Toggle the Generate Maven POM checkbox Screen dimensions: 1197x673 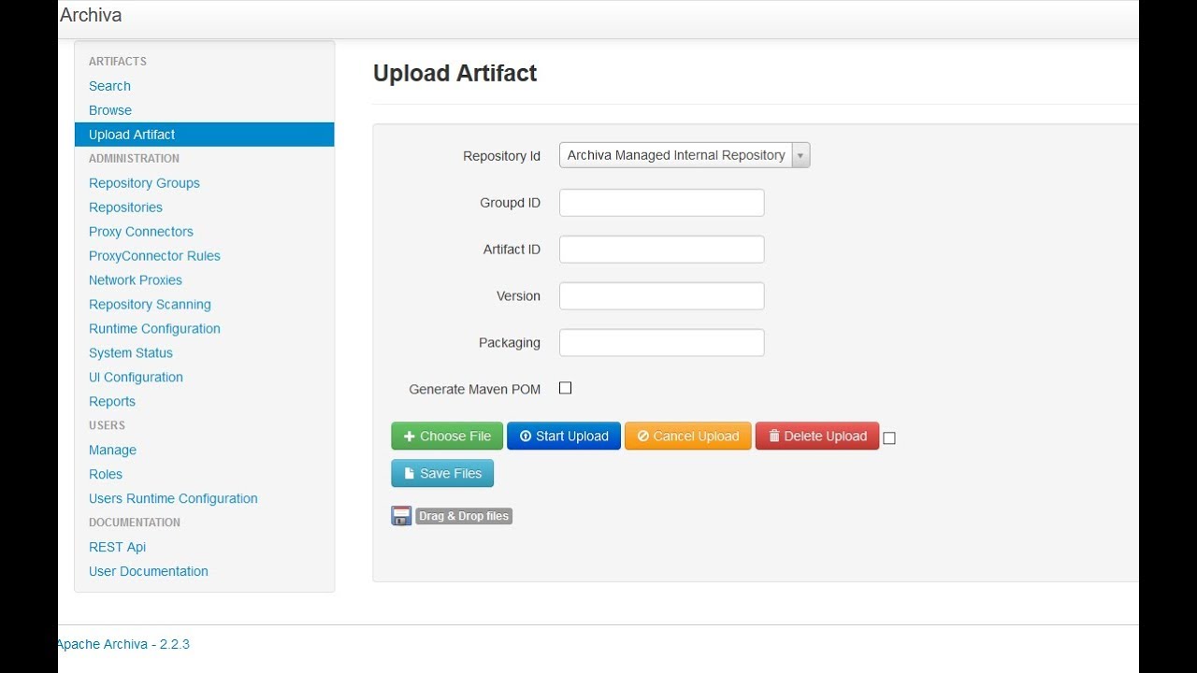tap(565, 388)
